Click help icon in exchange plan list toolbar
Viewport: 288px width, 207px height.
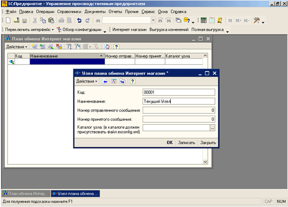coord(116,47)
